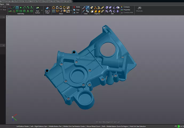The image size is (184, 128).
Task: Click the Copy command in the toolbar
Action: click(76, 10)
